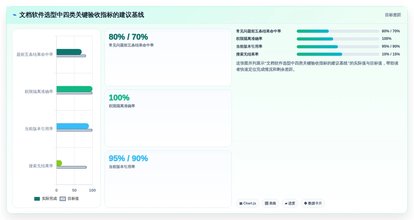414x220 pixels.
Task: Click the 95% / 90% value in progress list
Action: 391,46
